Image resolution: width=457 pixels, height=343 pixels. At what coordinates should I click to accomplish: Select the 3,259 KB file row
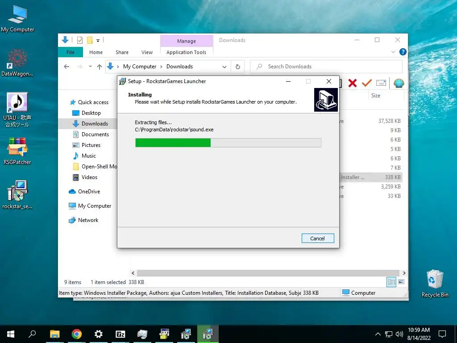(x=371, y=186)
